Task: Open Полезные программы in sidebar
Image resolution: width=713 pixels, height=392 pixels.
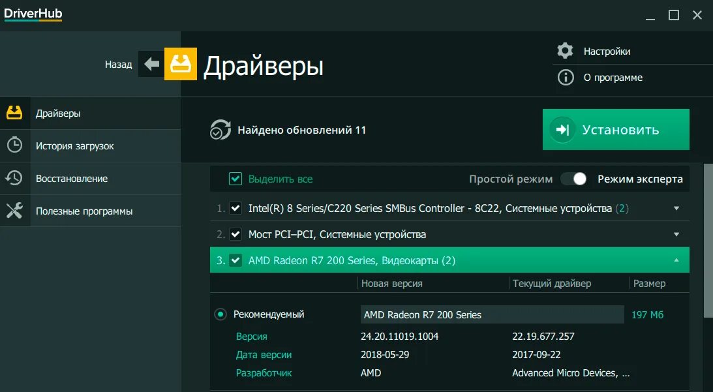Action: [x=90, y=211]
